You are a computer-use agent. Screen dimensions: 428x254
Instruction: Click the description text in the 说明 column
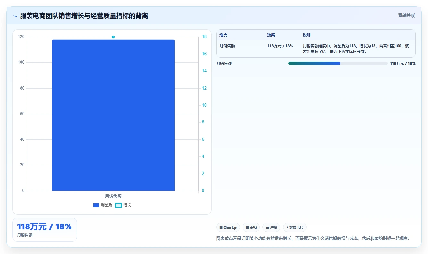point(356,49)
